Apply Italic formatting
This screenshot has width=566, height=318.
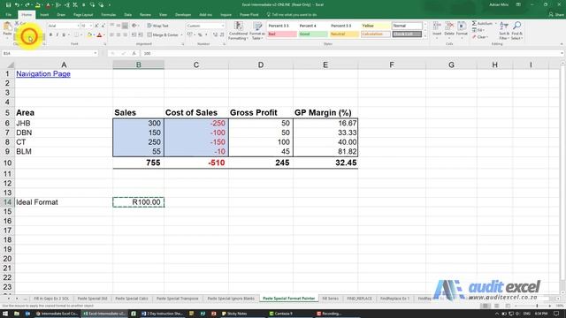[x=57, y=35]
